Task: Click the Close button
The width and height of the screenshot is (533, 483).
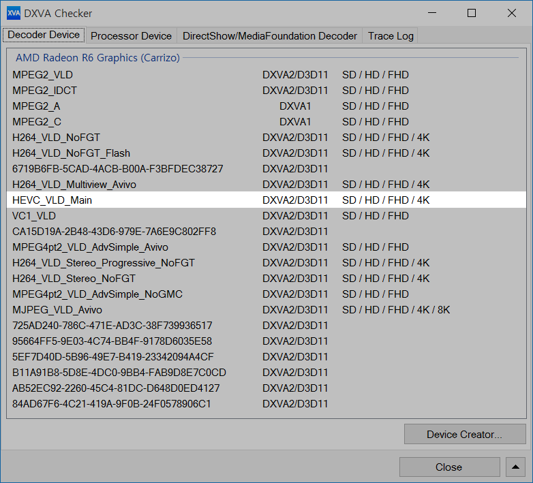Action: 449,467
